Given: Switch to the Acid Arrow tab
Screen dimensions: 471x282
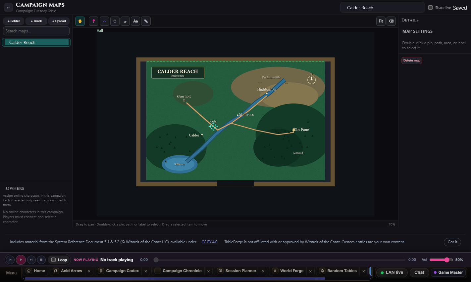Looking at the screenshot, I should click(x=68, y=271).
